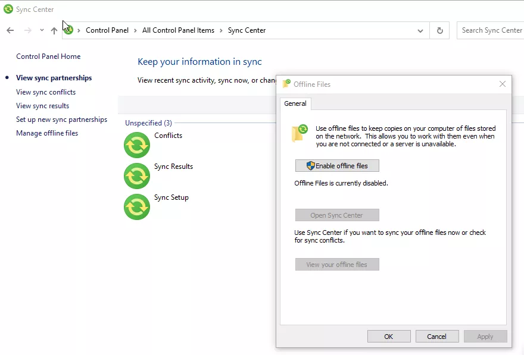The image size is (524, 355).
Task: Click 'Keep your information in sync' heading
Action: (x=199, y=62)
